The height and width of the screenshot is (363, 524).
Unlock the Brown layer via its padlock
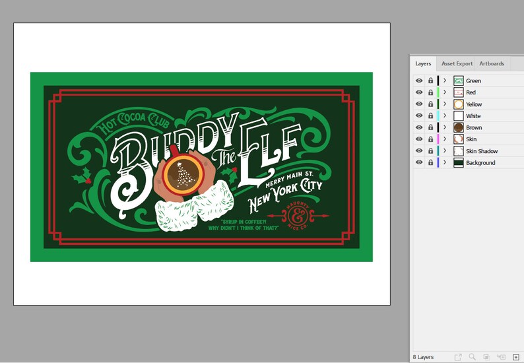coord(430,127)
